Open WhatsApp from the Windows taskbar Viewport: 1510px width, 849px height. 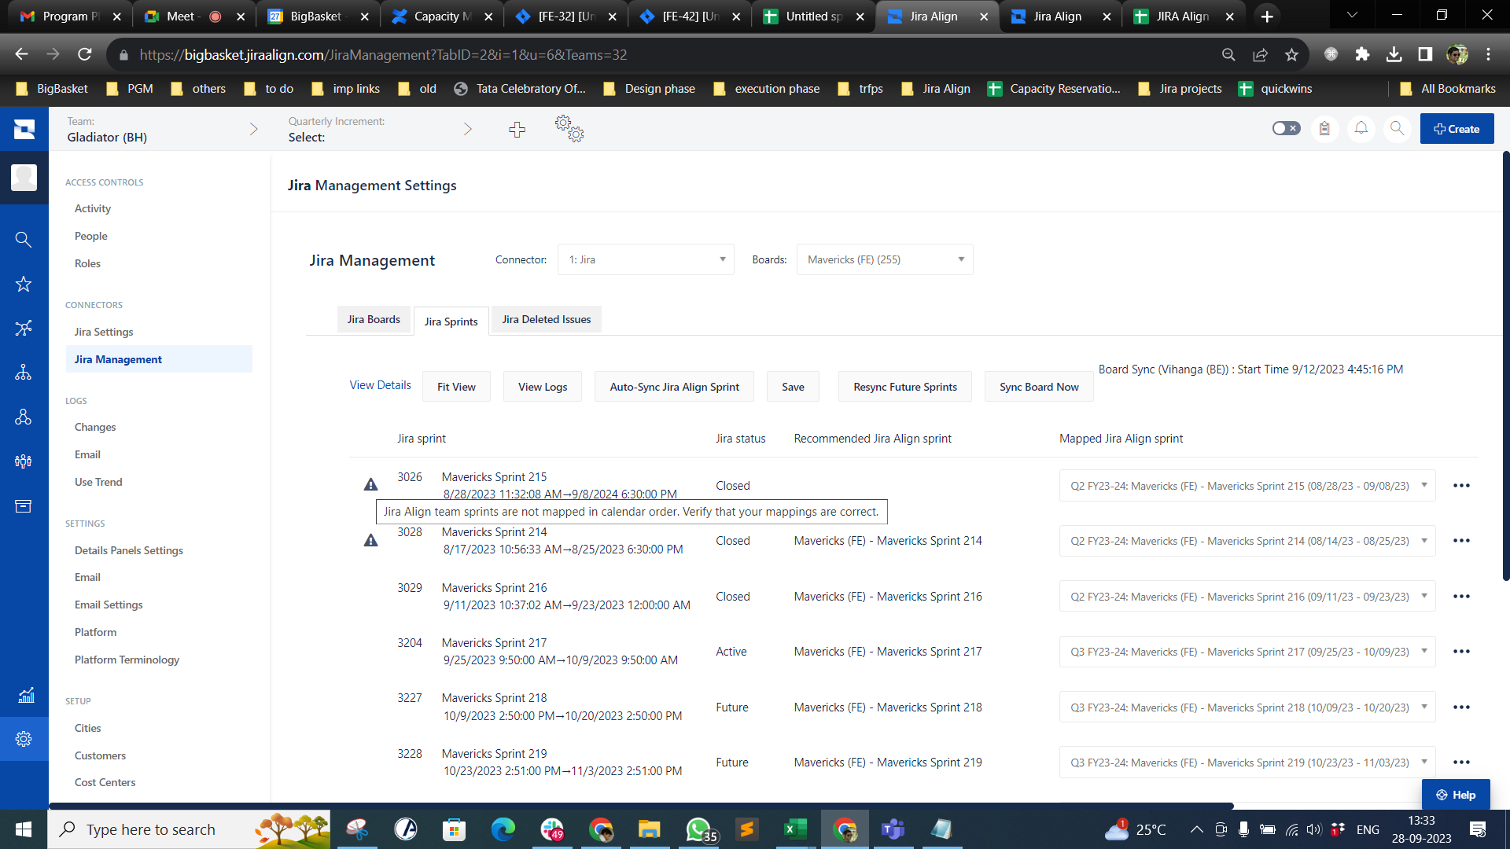(x=698, y=829)
